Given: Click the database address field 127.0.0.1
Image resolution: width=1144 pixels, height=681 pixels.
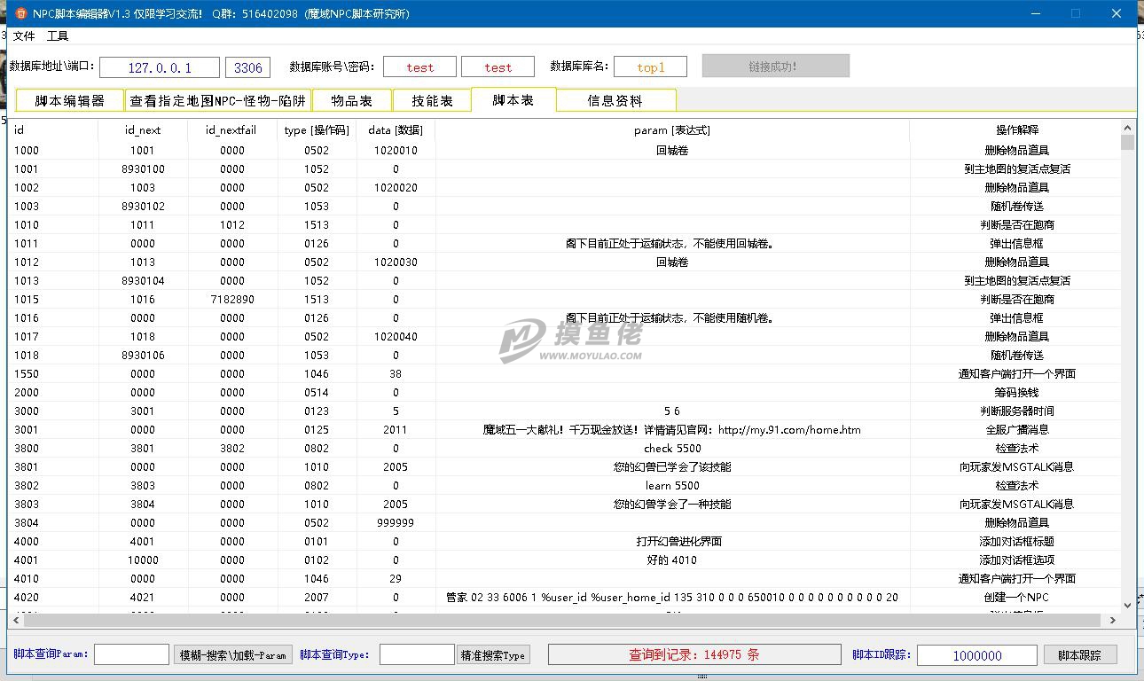Looking at the screenshot, I should point(160,67).
